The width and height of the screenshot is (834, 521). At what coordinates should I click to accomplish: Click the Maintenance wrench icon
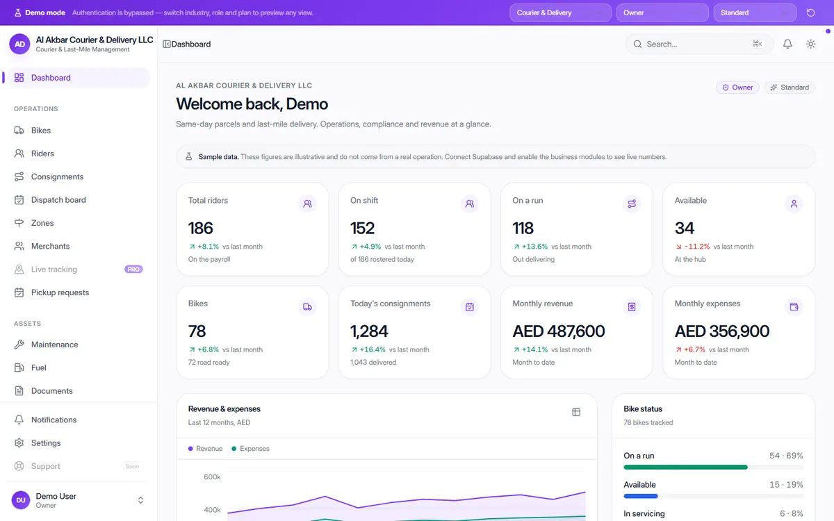click(x=19, y=345)
